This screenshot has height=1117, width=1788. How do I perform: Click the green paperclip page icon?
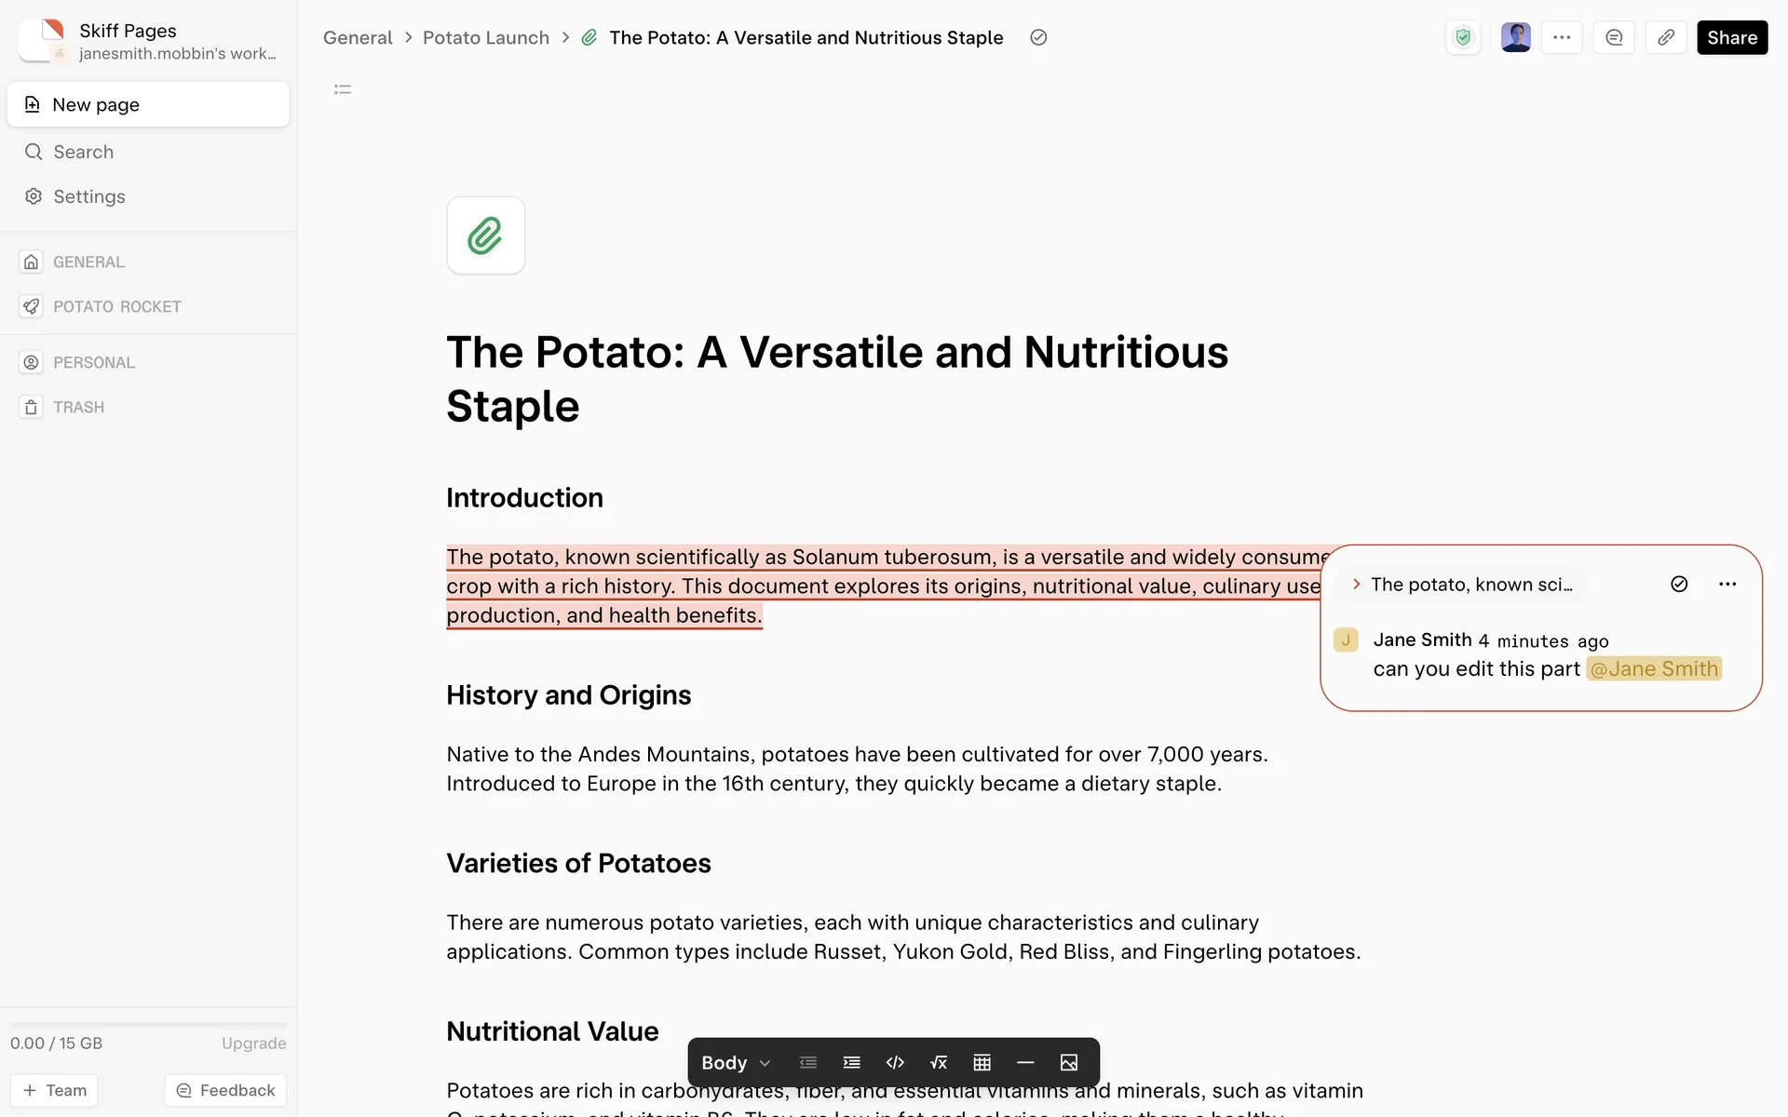(x=485, y=236)
